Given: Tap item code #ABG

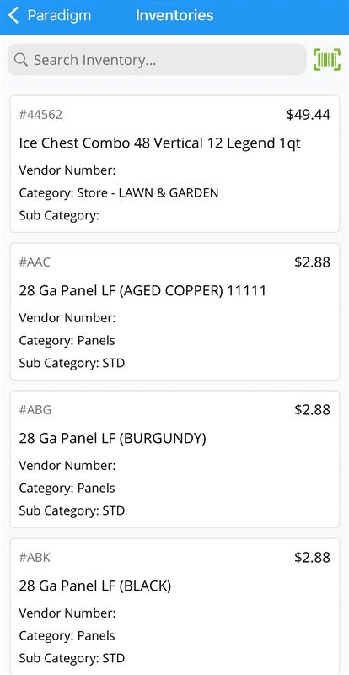Looking at the screenshot, I should (35, 410).
